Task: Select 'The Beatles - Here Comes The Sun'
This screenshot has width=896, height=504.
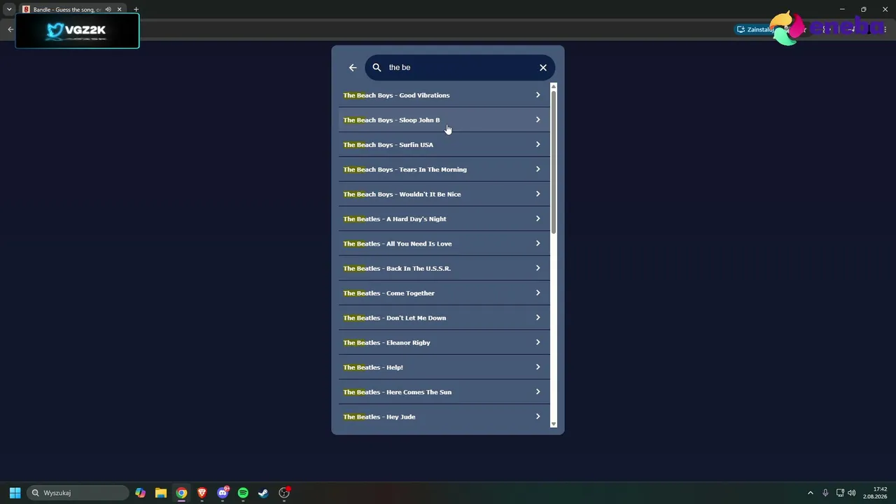Action: point(444,392)
